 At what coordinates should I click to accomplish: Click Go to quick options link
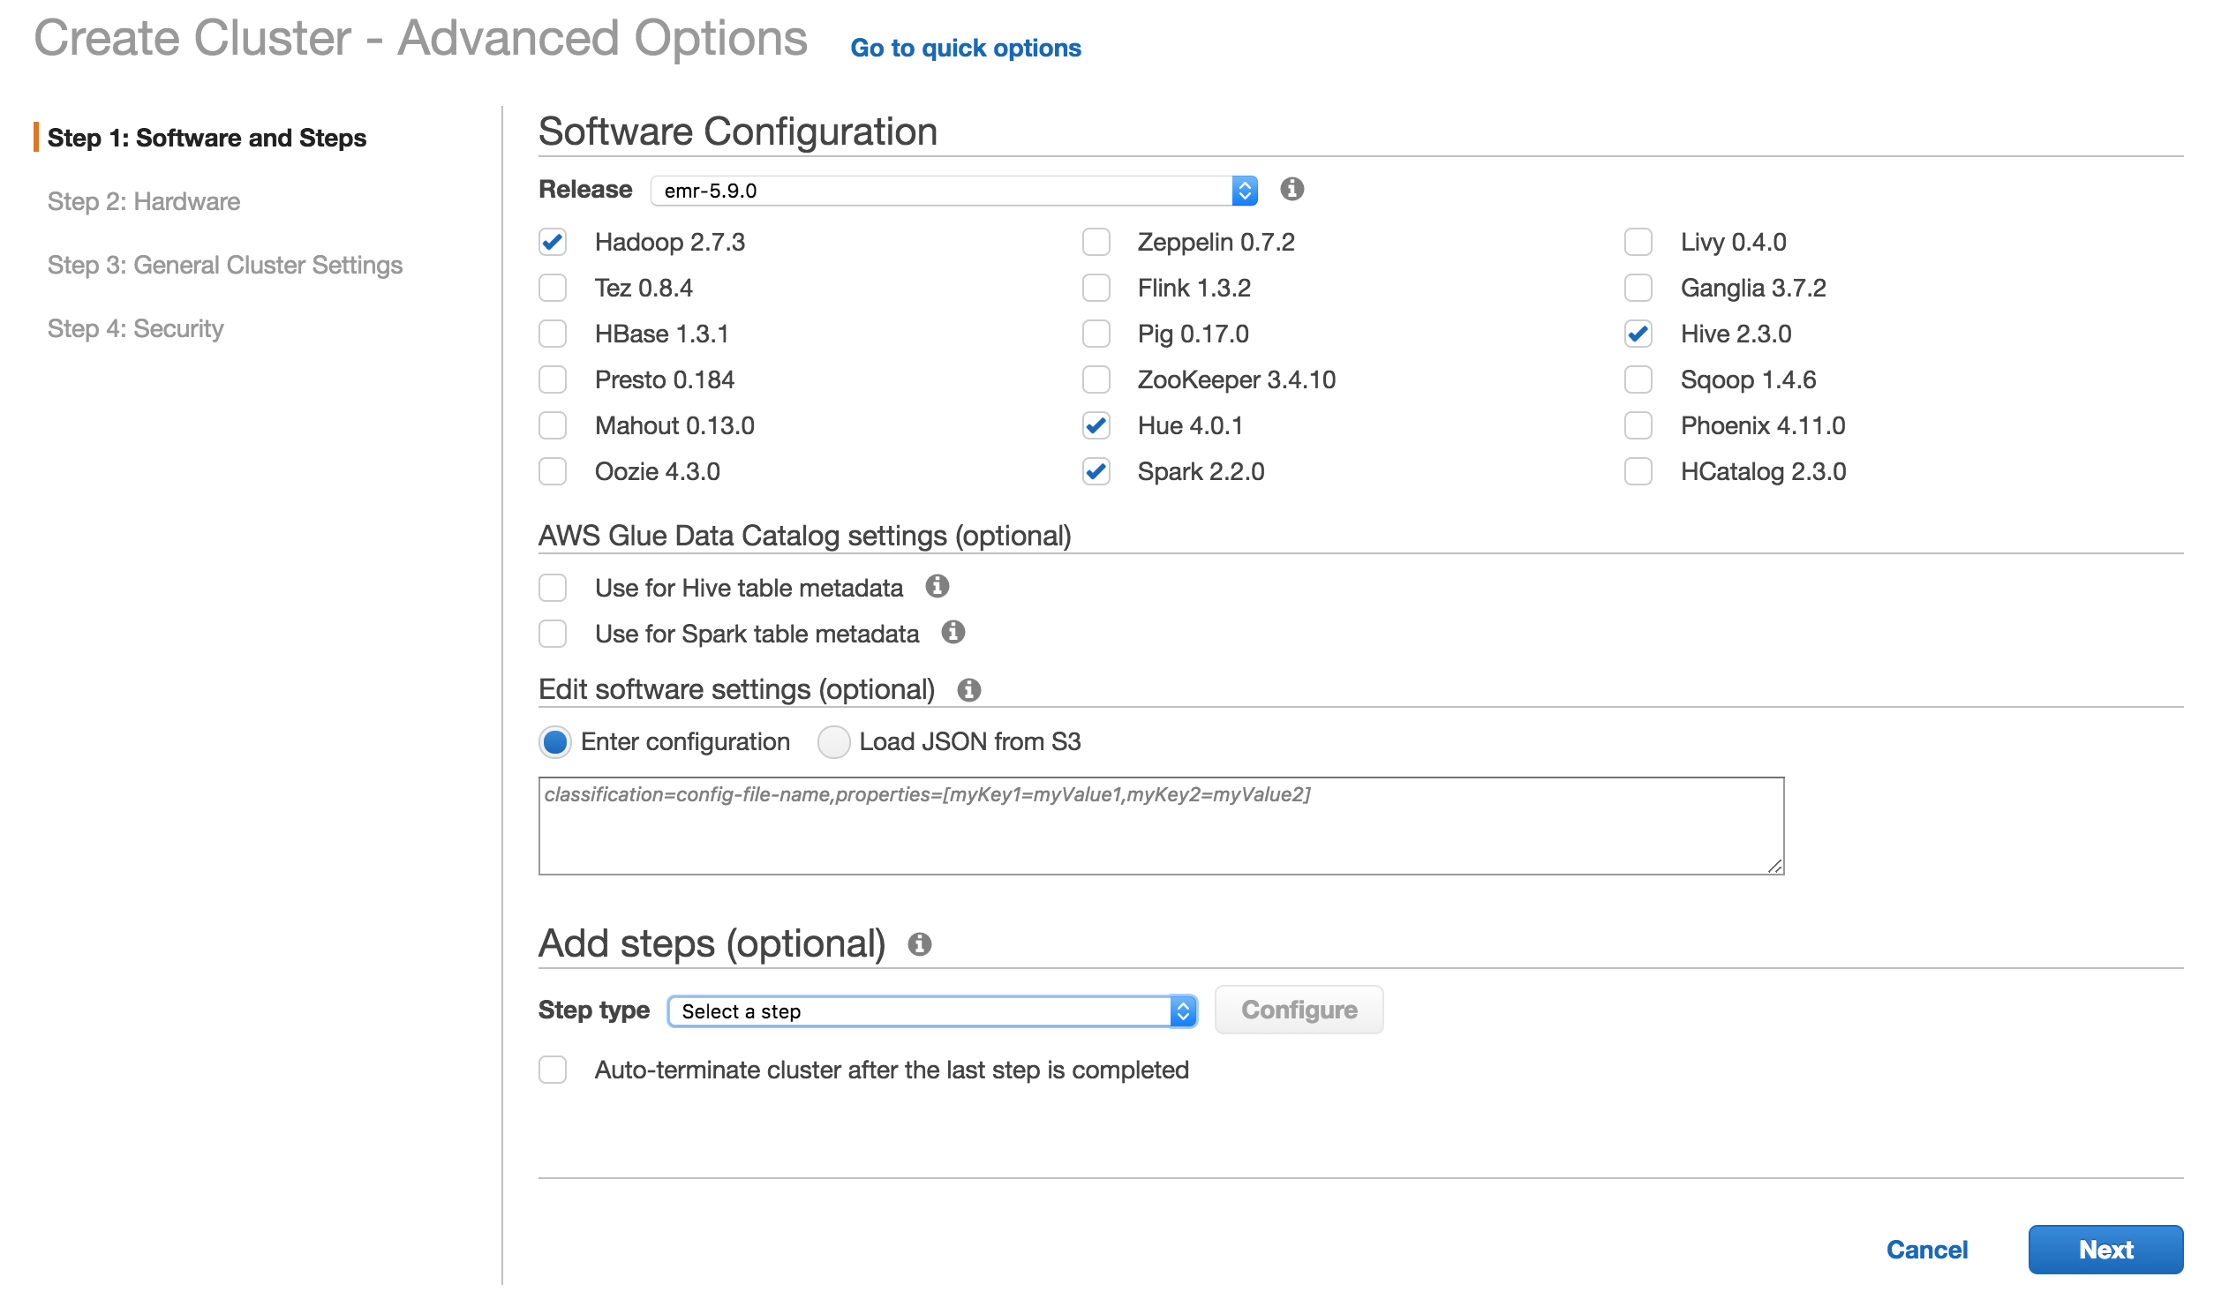pos(966,48)
